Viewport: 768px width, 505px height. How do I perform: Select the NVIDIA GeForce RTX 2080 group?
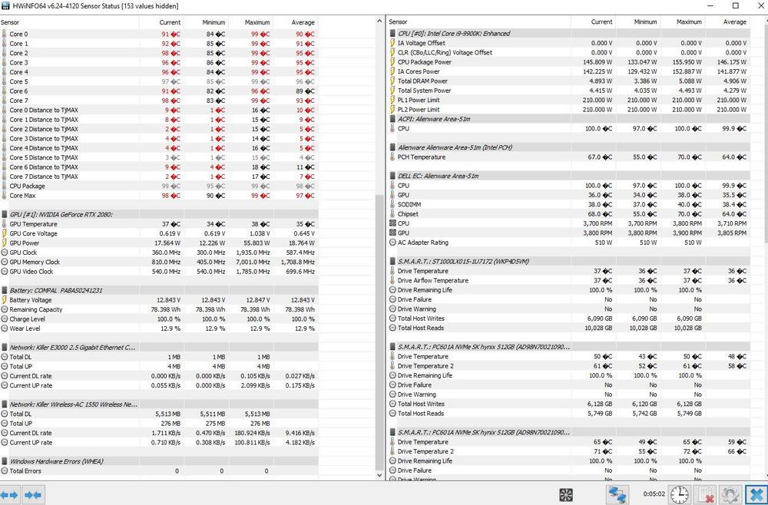tap(61, 214)
